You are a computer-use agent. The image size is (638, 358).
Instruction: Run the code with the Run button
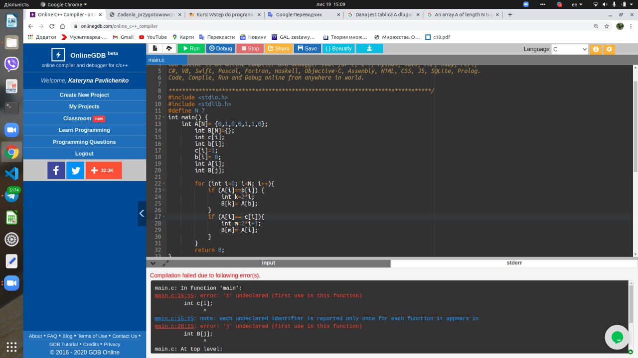tap(191, 48)
